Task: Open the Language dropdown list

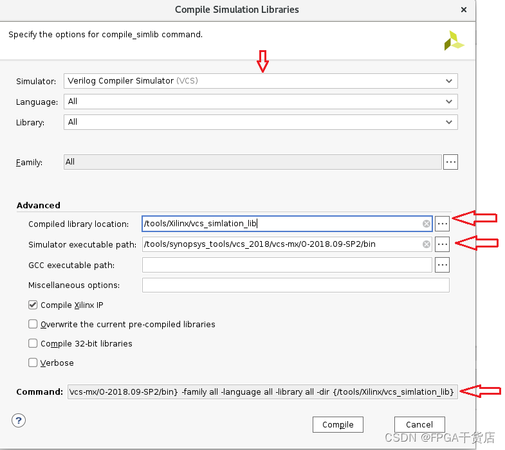Action: (x=261, y=102)
